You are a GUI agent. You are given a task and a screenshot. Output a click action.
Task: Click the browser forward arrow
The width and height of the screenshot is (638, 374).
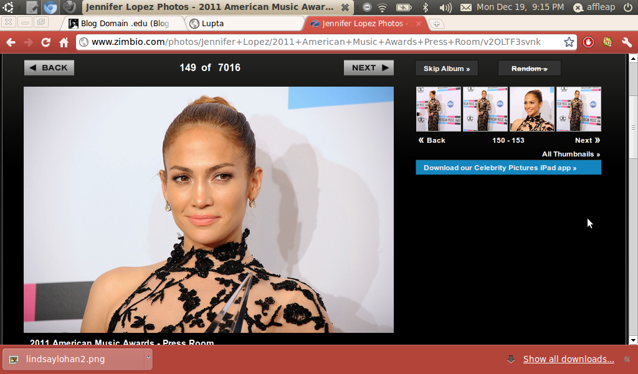28,42
